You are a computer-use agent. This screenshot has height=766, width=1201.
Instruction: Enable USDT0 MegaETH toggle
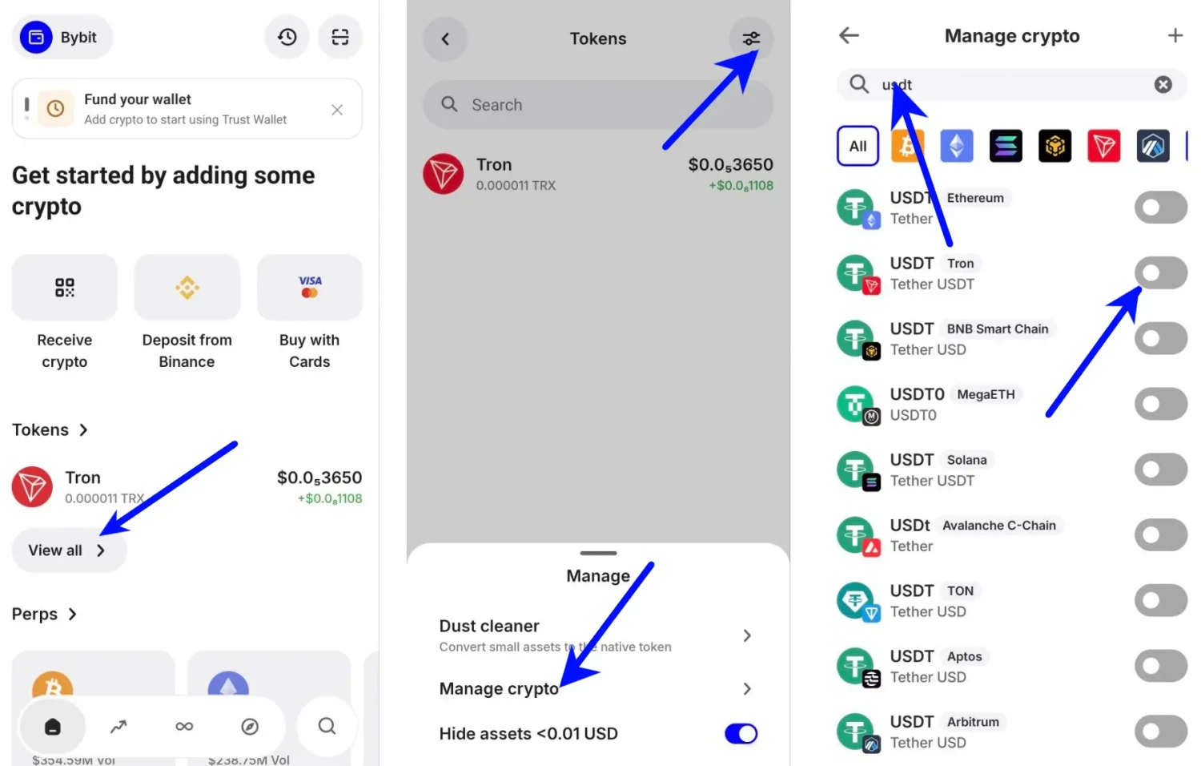pos(1161,404)
